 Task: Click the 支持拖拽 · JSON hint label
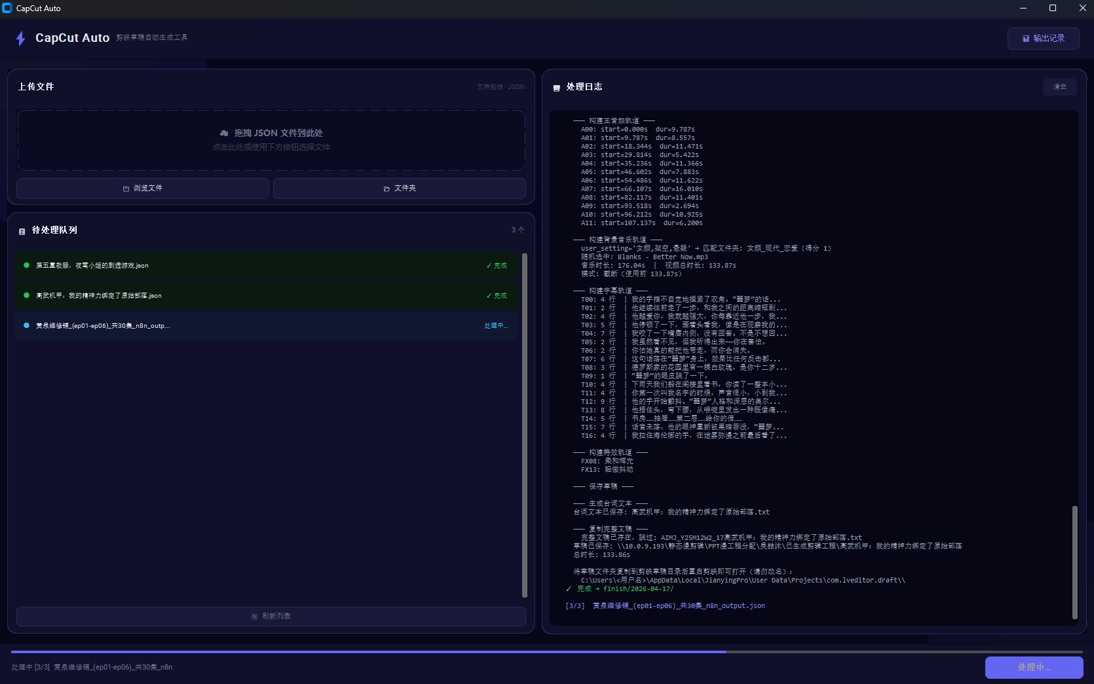(500, 87)
